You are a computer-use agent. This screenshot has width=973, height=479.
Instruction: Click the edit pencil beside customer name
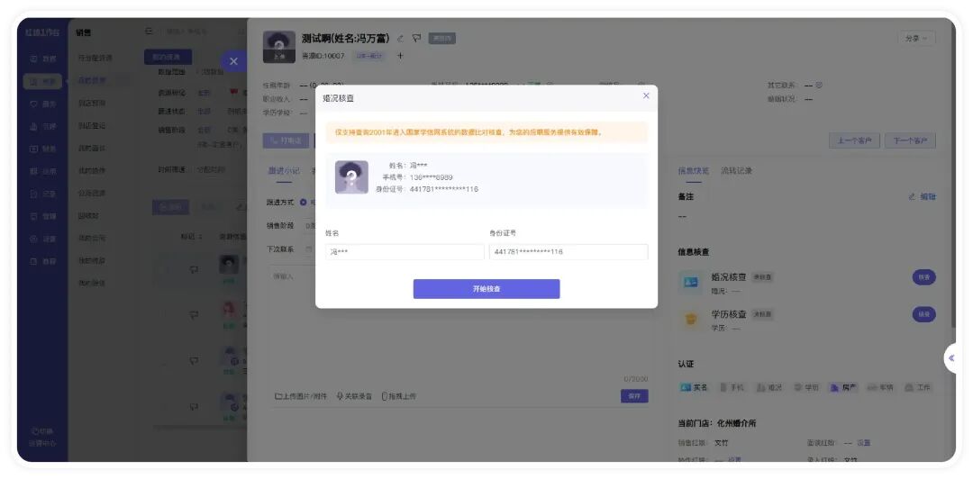point(400,38)
